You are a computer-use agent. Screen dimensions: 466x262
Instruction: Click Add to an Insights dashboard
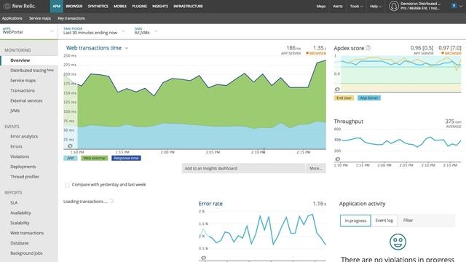[243, 168]
